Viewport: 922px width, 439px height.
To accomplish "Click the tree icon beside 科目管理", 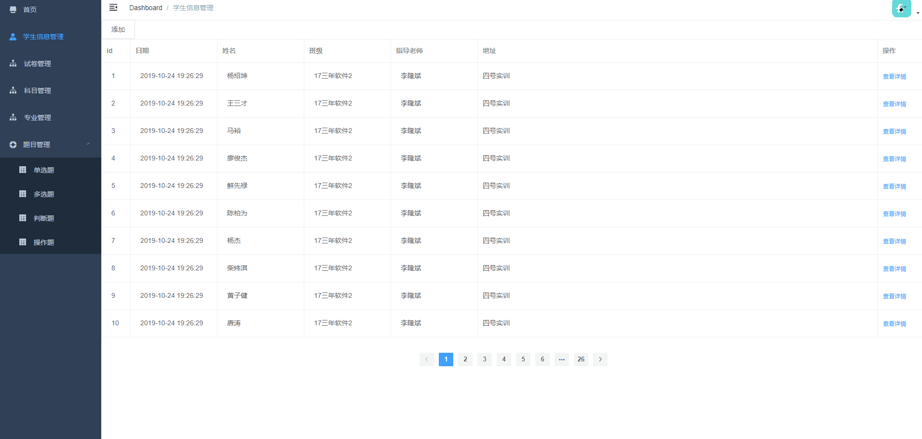I will [x=13, y=91].
